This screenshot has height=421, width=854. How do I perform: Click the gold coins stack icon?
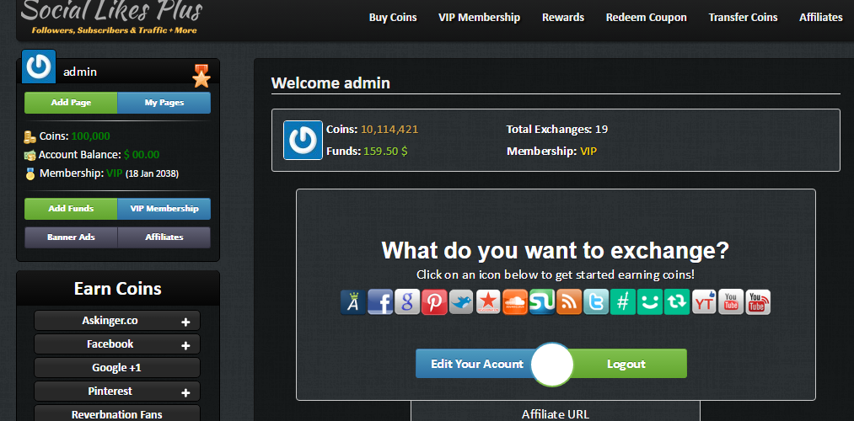(x=30, y=136)
